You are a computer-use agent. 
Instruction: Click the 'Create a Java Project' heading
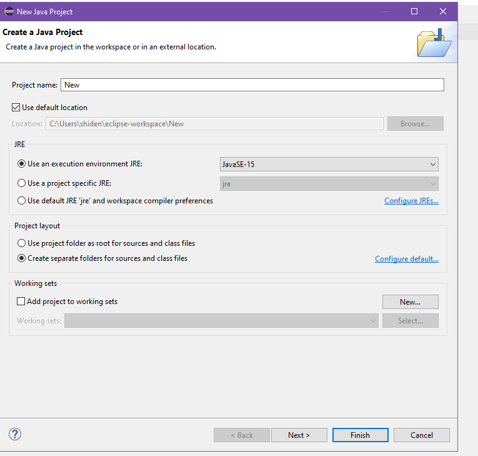pyautogui.click(x=42, y=32)
